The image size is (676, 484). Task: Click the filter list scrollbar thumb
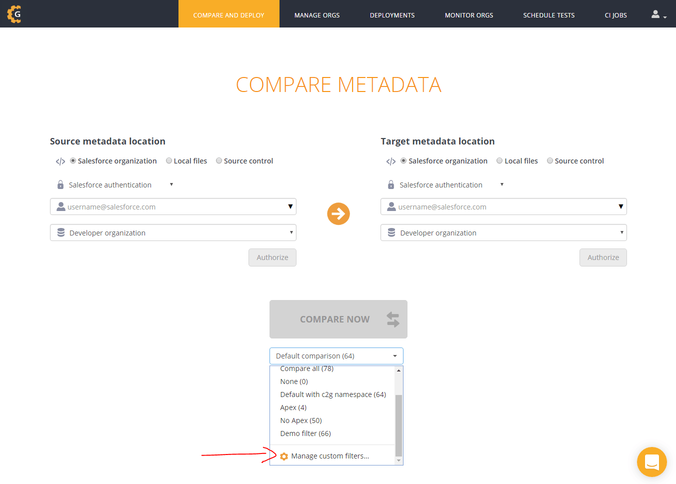click(398, 425)
